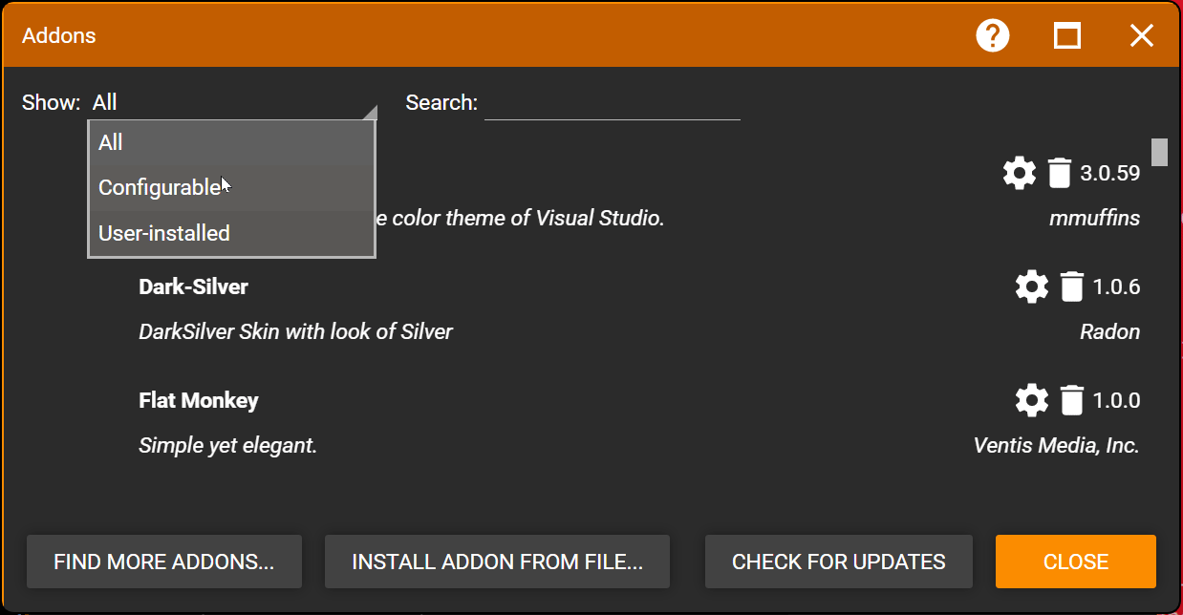Image resolution: width=1183 pixels, height=615 pixels.
Task: Click 'Find More Addons...' button
Action: coord(164,562)
